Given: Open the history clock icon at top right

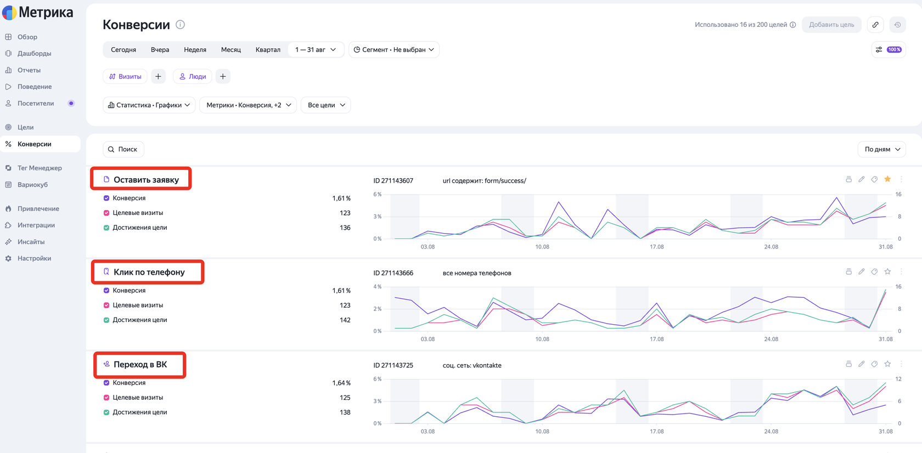Looking at the screenshot, I should (897, 25).
